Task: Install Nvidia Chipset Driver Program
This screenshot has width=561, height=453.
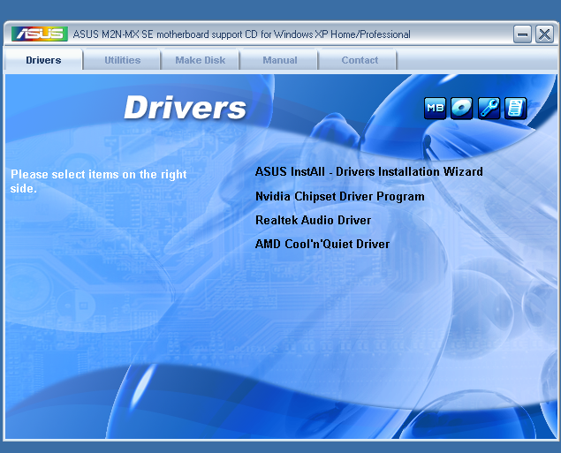Action: click(x=340, y=197)
